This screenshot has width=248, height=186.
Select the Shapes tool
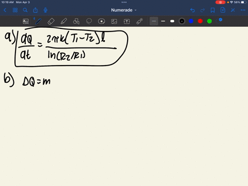pyautogui.click(x=76, y=21)
